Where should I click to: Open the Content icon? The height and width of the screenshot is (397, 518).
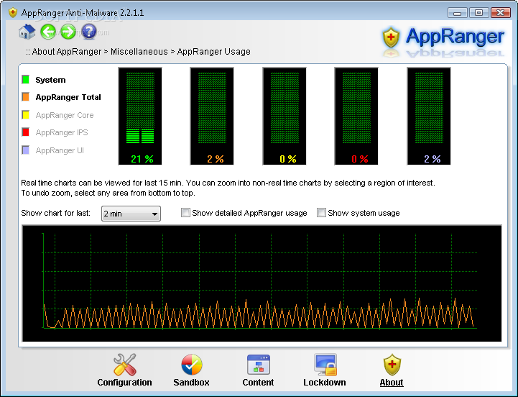coord(259,365)
